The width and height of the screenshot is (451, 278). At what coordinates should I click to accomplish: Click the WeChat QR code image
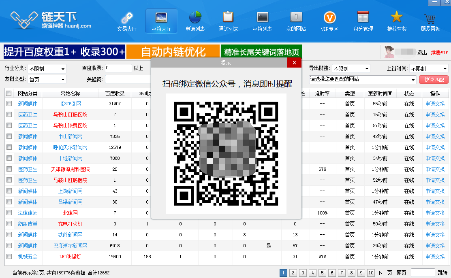[x=226, y=154]
